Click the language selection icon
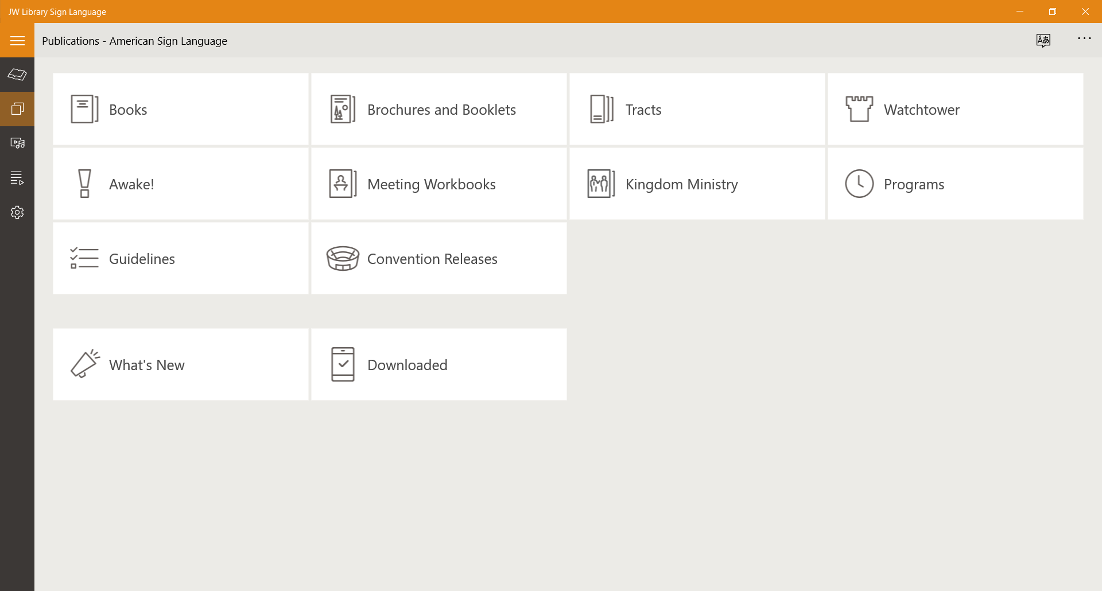Screen dimensions: 1102x591 pyautogui.click(x=1043, y=40)
